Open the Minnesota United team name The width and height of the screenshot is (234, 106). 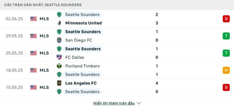pyautogui.click(x=84, y=23)
